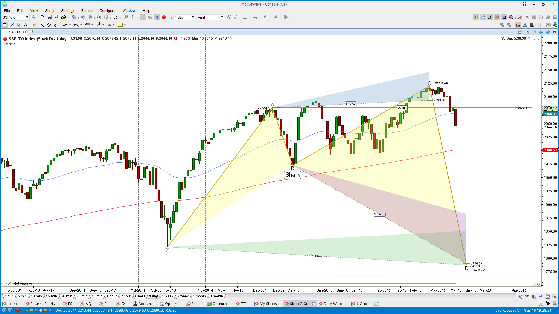Expand the Open folder dropdown arrow
Screen dimensions: 559x314
pos(68,17)
